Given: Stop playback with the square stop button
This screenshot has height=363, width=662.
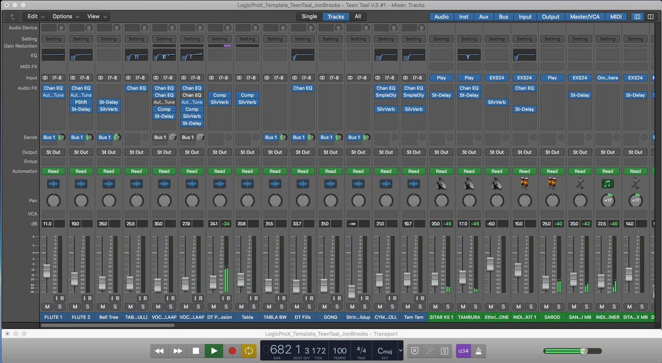Looking at the screenshot, I should click(195, 351).
